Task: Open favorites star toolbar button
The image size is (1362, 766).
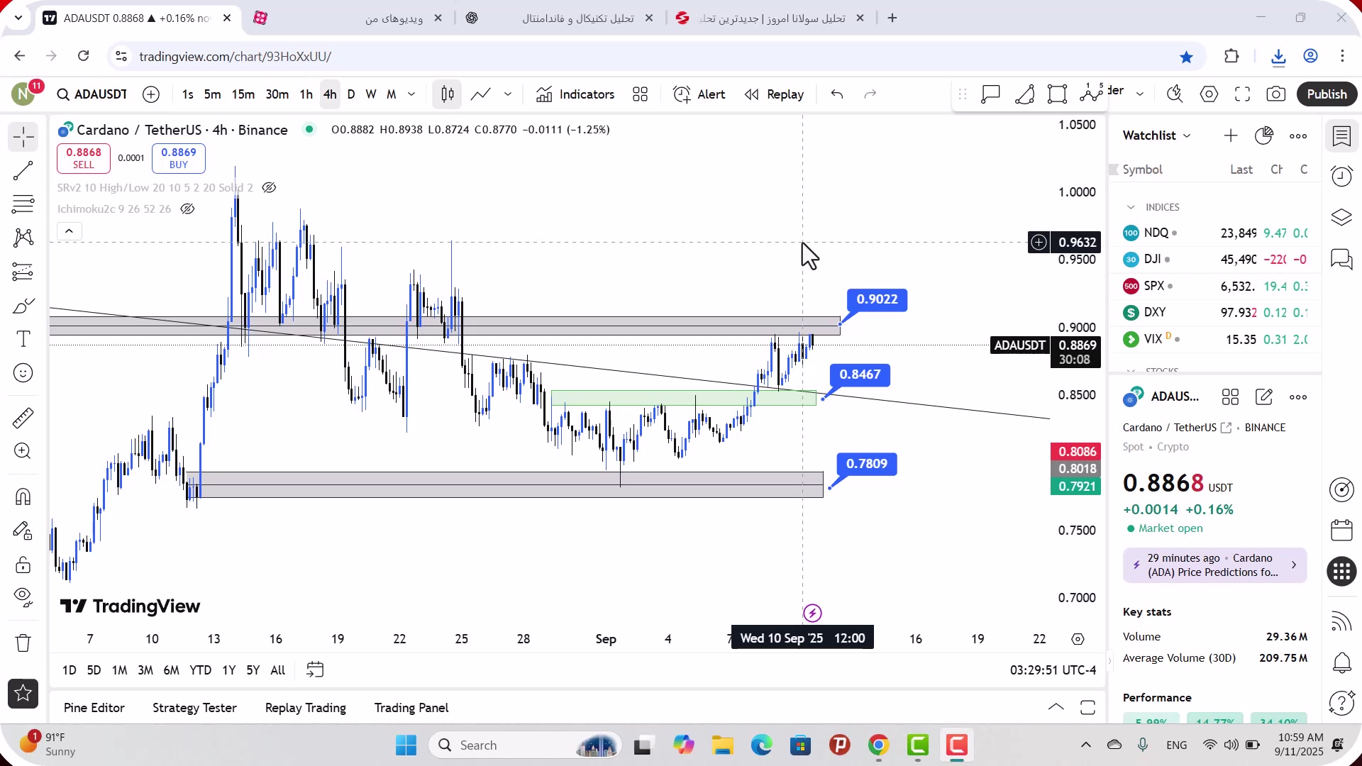Action: [x=23, y=694]
